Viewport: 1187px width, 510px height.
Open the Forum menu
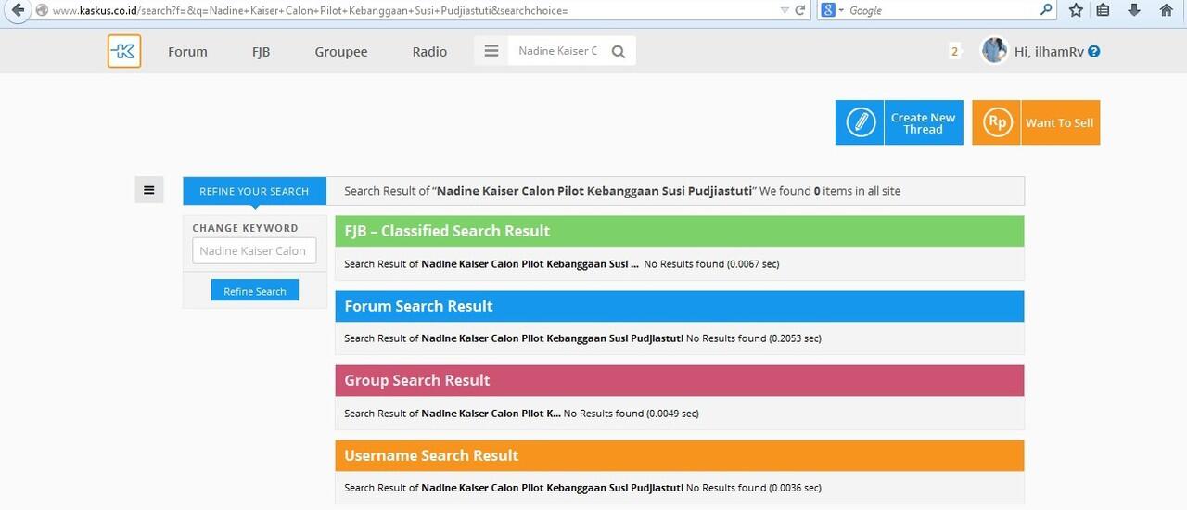[x=187, y=52]
